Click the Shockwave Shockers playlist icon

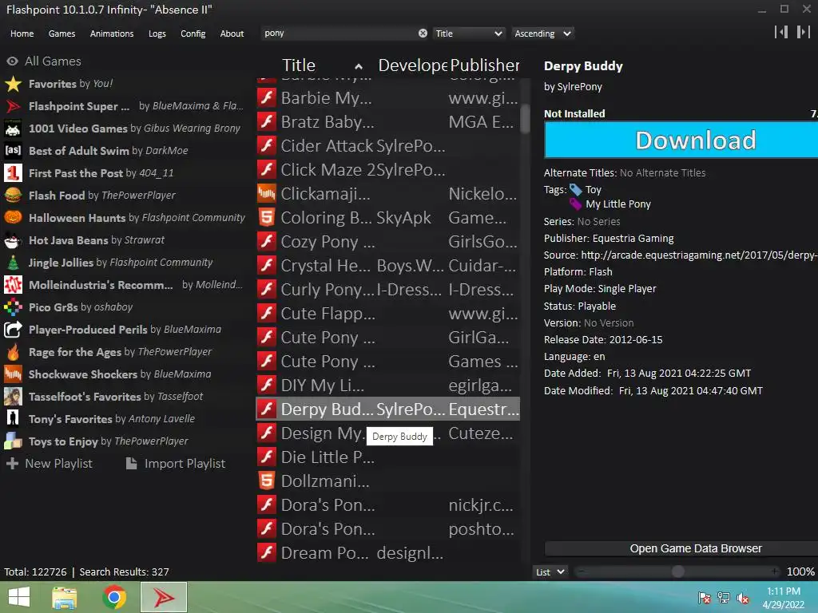tap(13, 374)
